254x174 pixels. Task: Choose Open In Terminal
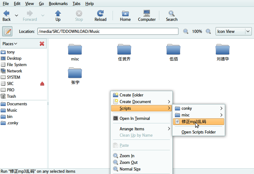coord(141,118)
